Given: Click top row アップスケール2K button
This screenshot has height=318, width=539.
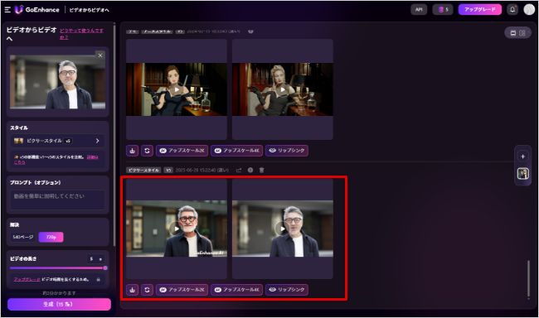Looking at the screenshot, I should (x=182, y=151).
